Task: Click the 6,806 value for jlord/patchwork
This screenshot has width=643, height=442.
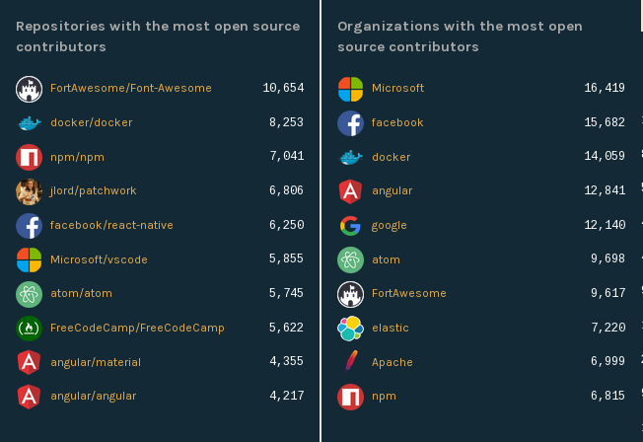Action: (x=286, y=190)
